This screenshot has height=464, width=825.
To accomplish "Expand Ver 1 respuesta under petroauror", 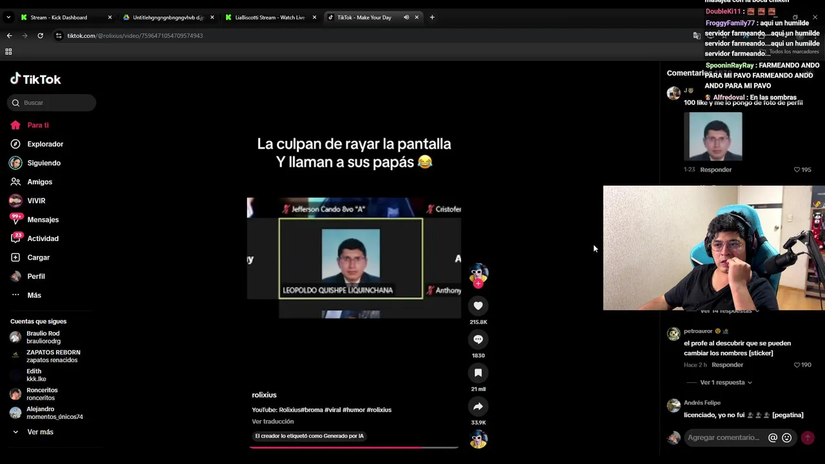I will 726,382.
